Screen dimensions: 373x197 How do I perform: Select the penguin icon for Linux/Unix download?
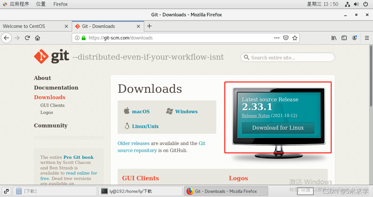[127, 126]
